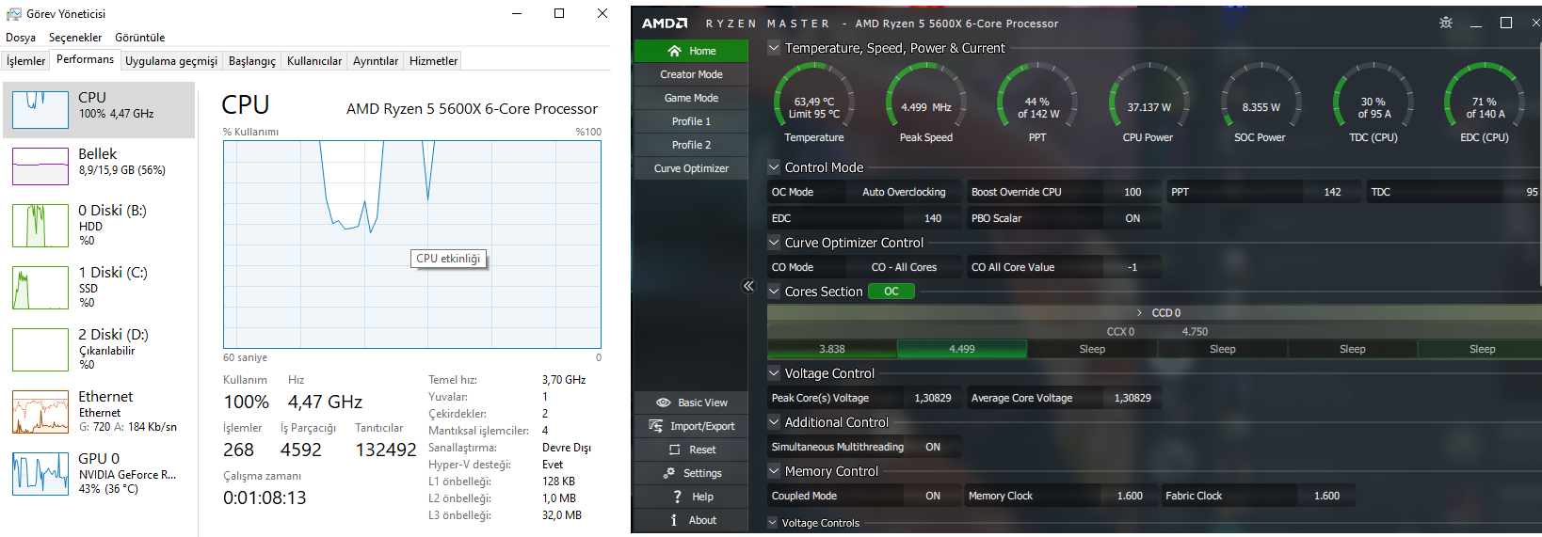Image resolution: width=1542 pixels, height=537 pixels.
Task: Click the Import/Export icon in sidebar
Action: tap(656, 426)
